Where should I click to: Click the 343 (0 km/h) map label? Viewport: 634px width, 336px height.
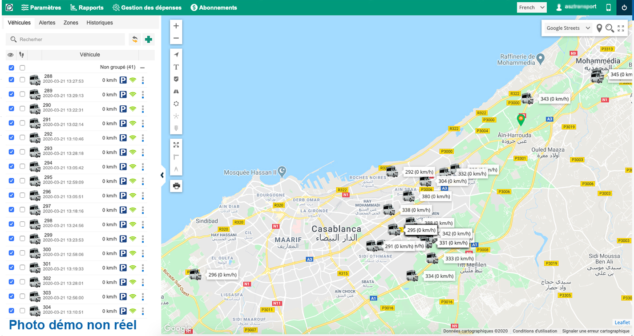(x=554, y=99)
